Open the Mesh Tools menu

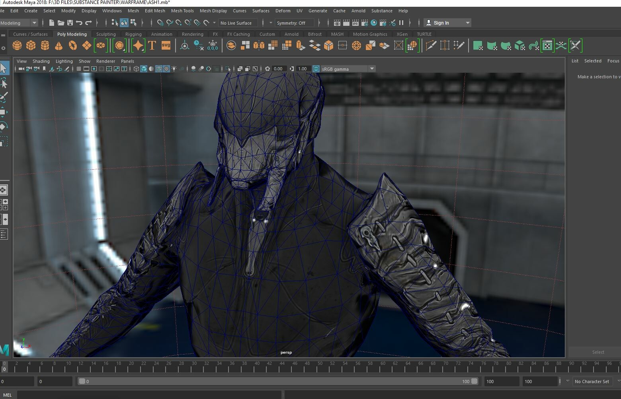[x=182, y=11]
